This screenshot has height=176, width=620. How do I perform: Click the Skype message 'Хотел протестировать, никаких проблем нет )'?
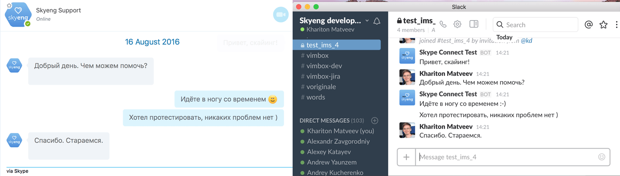point(203,117)
